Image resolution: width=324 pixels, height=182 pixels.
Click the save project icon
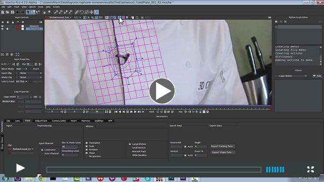click(x=12, y=12)
